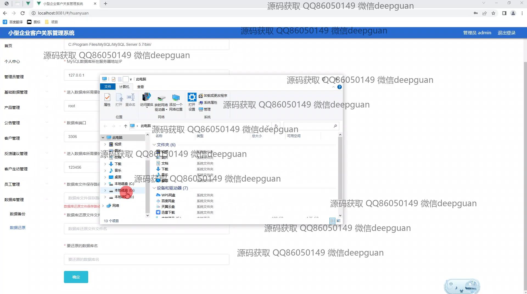Open 天翼云盘 in the devices list

166,207
